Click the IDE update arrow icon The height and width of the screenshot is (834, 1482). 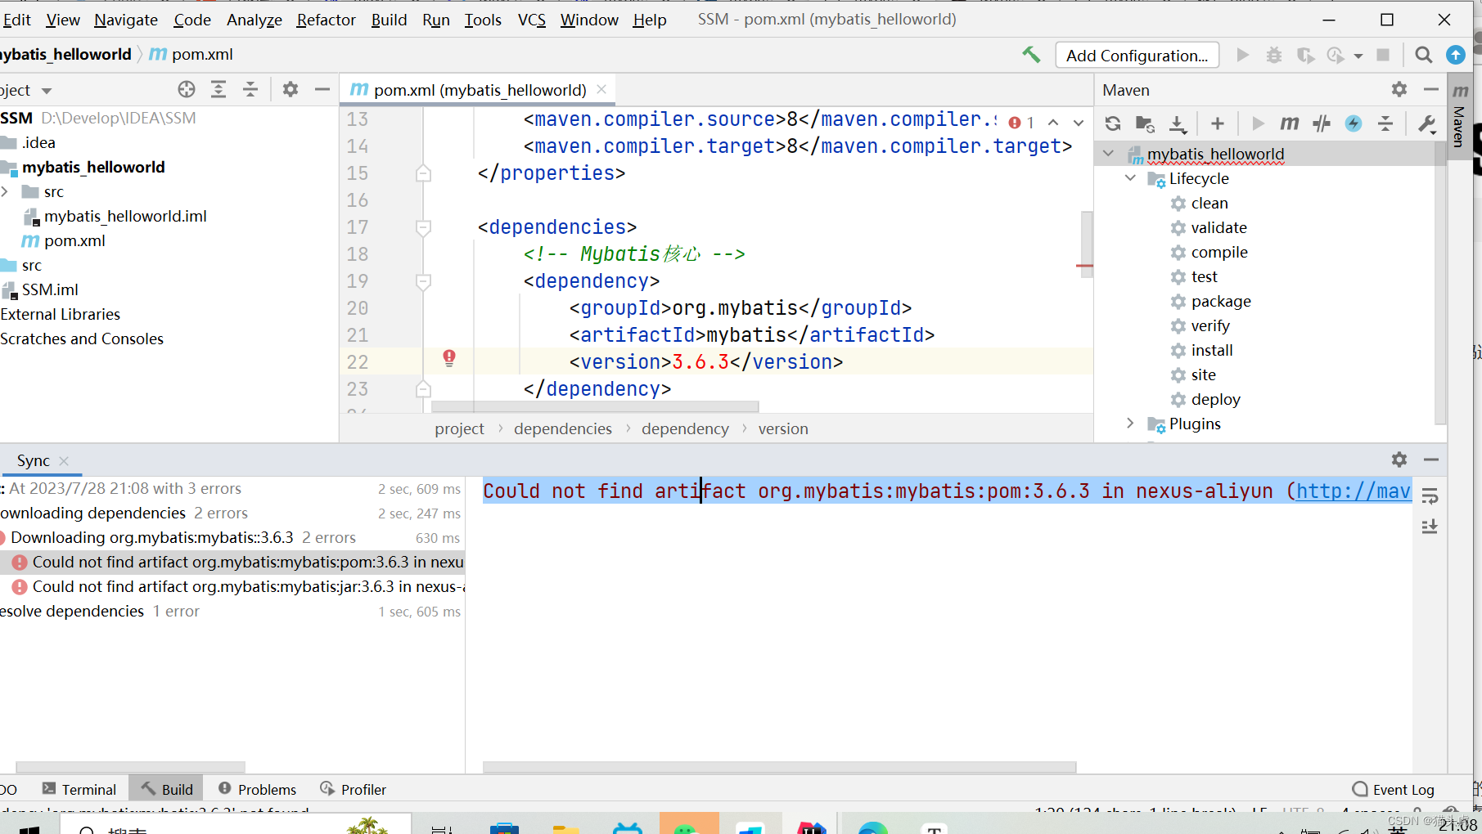1456,55
